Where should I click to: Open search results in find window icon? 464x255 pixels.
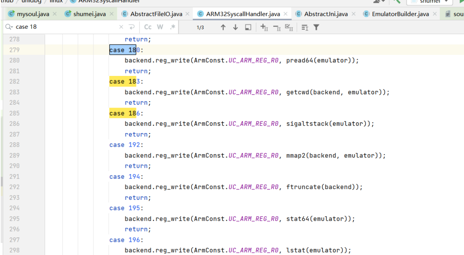[x=248, y=27]
